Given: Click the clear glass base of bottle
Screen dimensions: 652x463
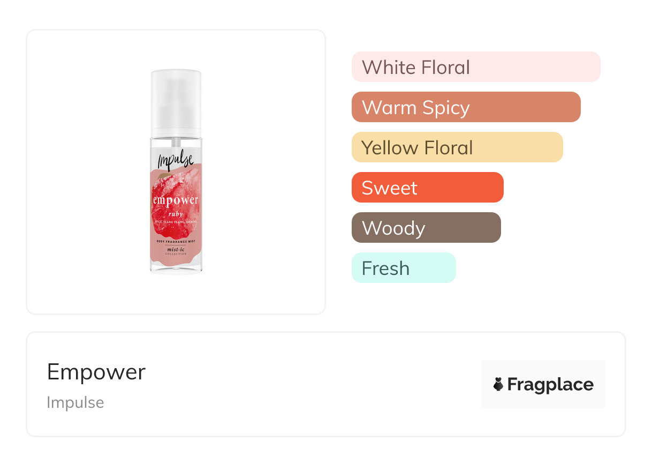Looking at the screenshot, I should click(176, 269).
